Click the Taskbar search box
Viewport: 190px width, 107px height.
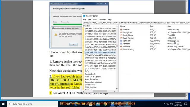coord(32,104)
